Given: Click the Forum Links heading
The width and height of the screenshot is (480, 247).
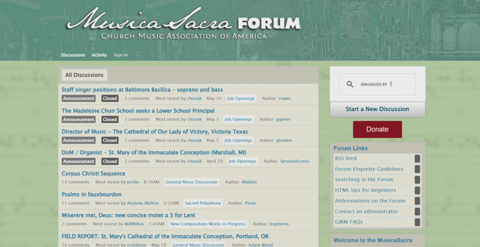Looking at the screenshot, I should pos(351,148).
